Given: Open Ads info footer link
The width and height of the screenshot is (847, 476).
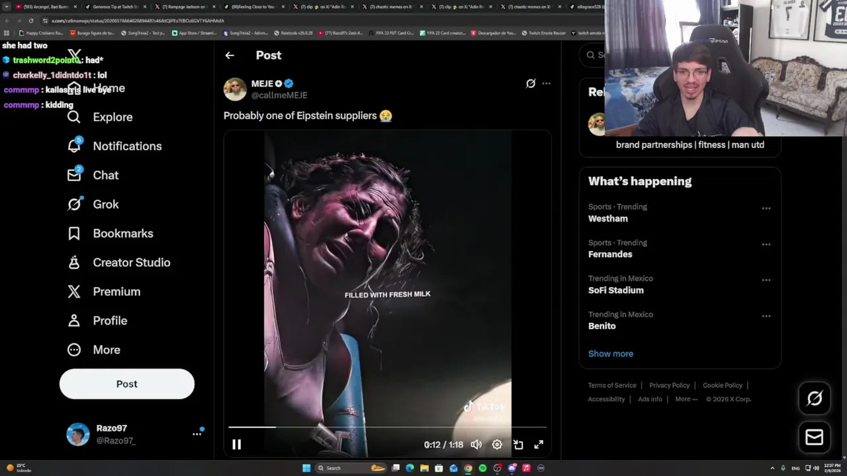Looking at the screenshot, I should click(650, 399).
